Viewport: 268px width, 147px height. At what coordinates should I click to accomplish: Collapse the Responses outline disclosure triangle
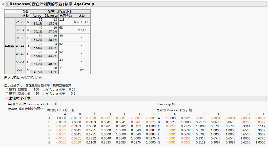(3, 4)
